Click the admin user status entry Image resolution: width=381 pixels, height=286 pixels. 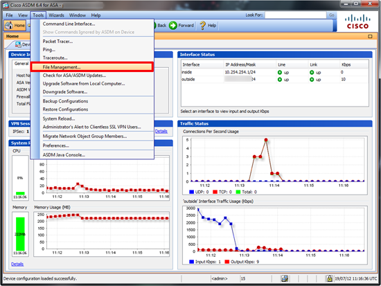click(220, 278)
